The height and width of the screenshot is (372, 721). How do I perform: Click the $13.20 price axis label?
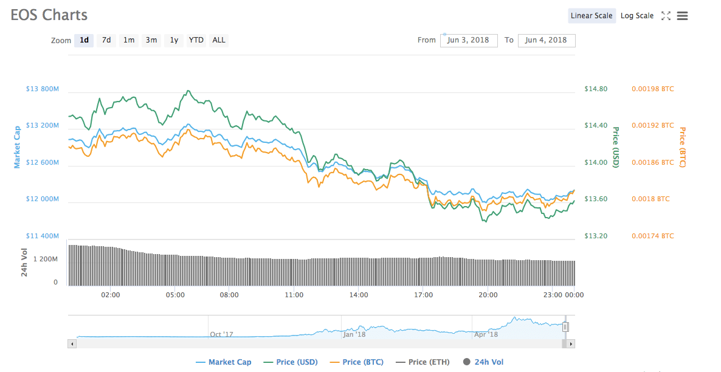(596, 236)
